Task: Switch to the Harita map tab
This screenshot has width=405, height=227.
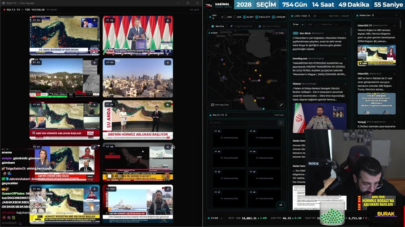Action: pos(218,26)
